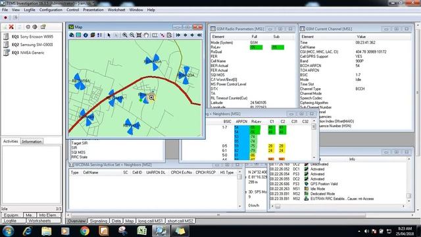Select the map pointer selection tool
Viewport: 421px width, 237px height.
(109, 35)
